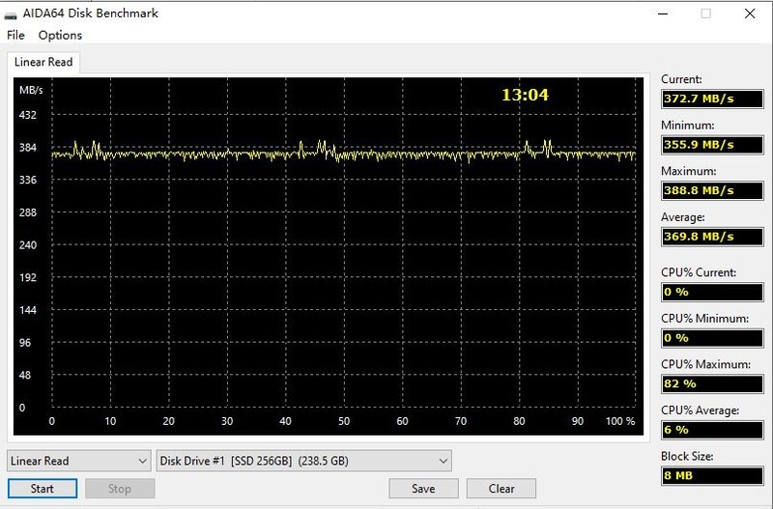Open the Options menu
This screenshot has height=509, width=773.
(x=60, y=35)
